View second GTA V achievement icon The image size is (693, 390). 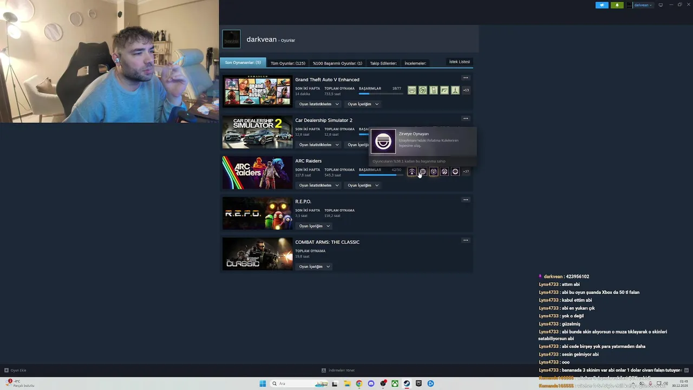[x=423, y=90]
